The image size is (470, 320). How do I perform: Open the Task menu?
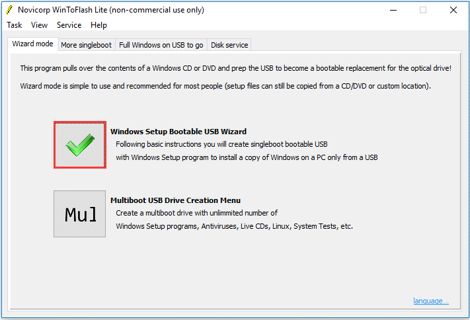pyautogui.click(x=15, y=25)
